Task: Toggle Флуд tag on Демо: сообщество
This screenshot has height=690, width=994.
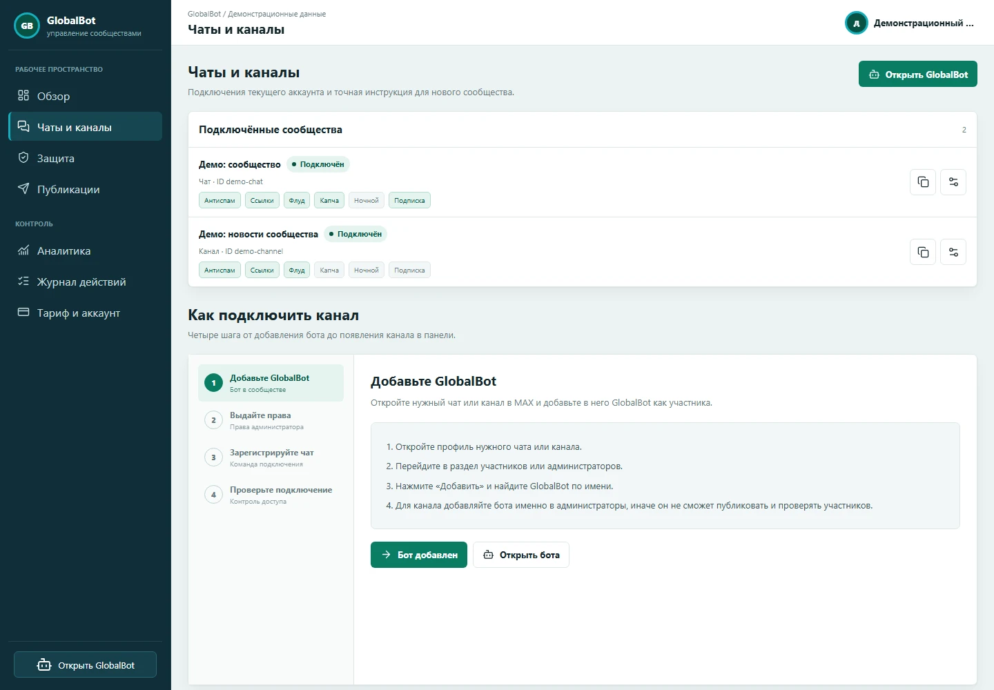Action: [x=297, y=201]
